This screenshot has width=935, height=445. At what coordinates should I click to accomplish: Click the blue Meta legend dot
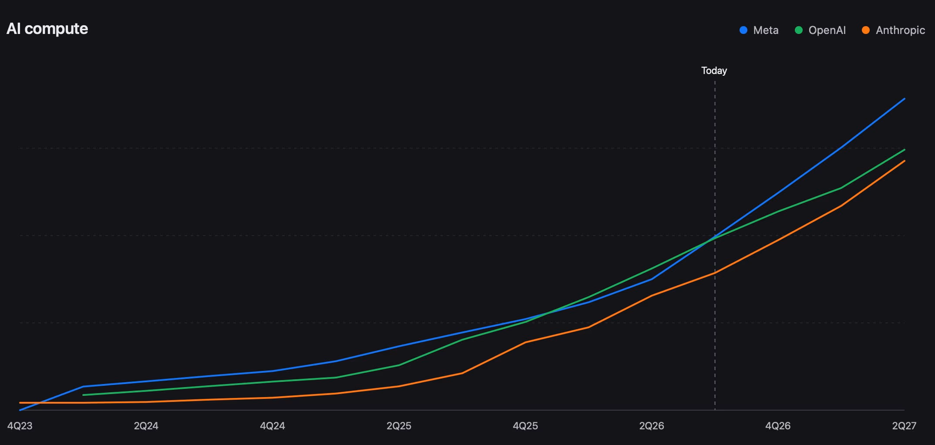coord(743,30)
